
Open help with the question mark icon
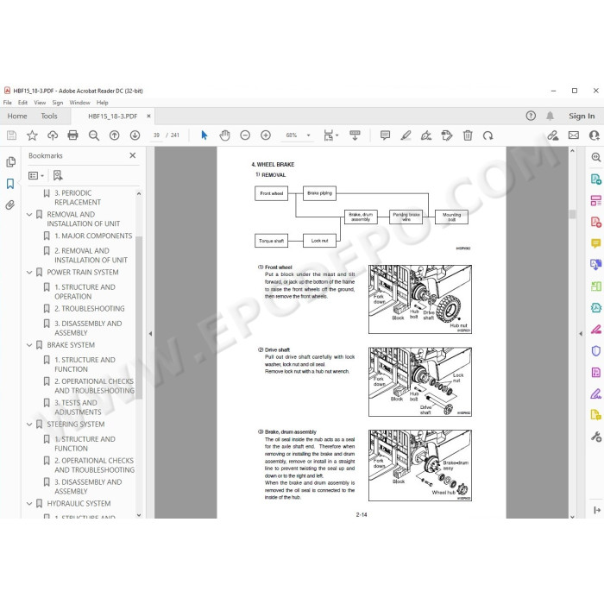click(531, 116)
